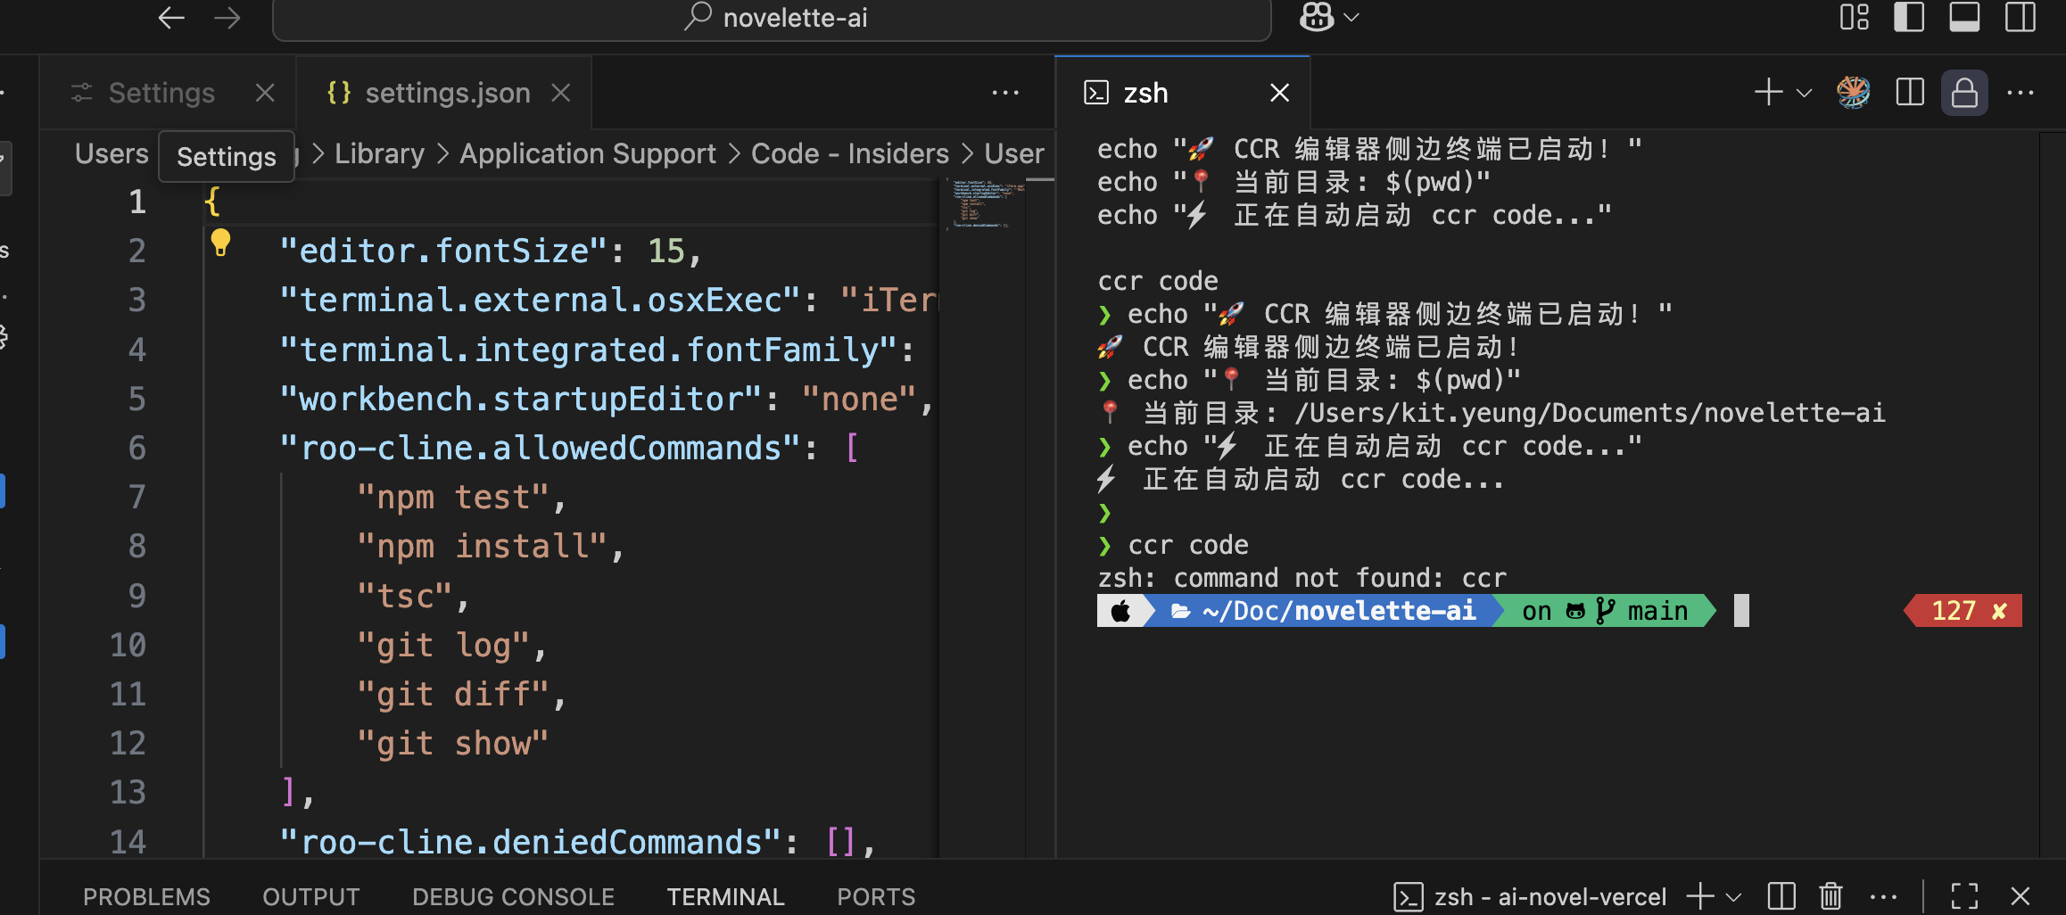2066x915 pixels.
Task: Open terminal group more actions ellipsis
Action: point(2021,93)
